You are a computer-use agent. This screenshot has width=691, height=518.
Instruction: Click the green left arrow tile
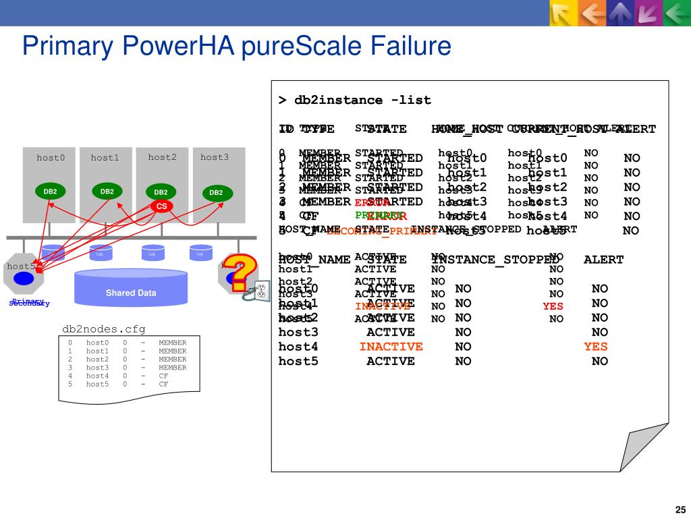[677, 13]
